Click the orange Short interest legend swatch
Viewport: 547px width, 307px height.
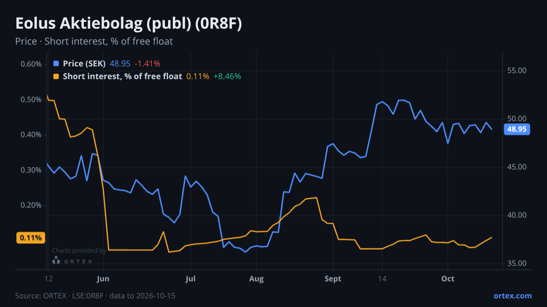coord(56,76)
